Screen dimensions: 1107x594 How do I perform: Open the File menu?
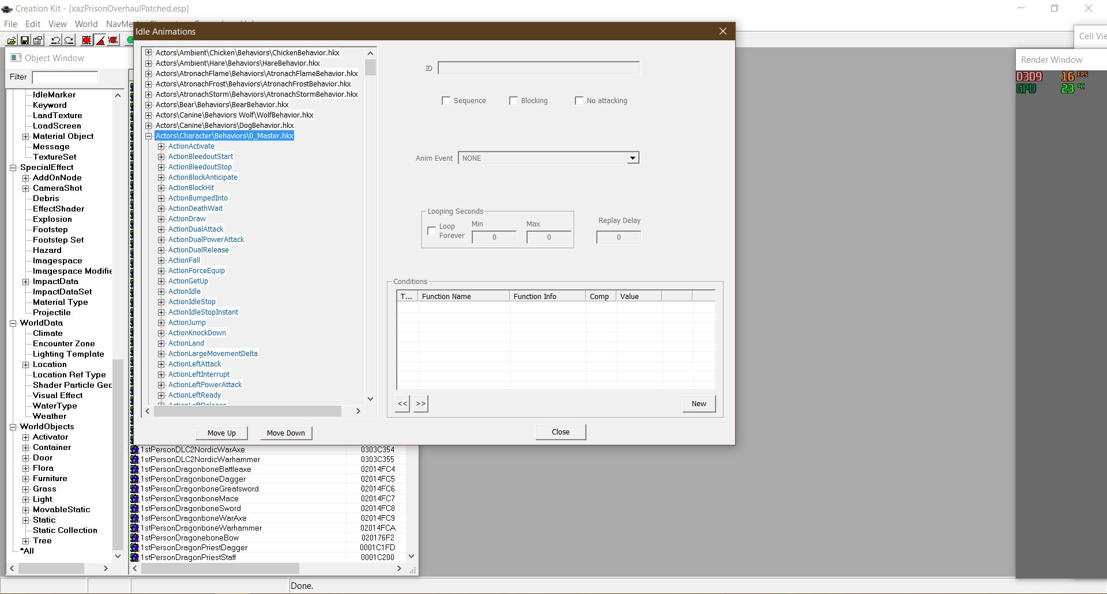click(10, 24)
